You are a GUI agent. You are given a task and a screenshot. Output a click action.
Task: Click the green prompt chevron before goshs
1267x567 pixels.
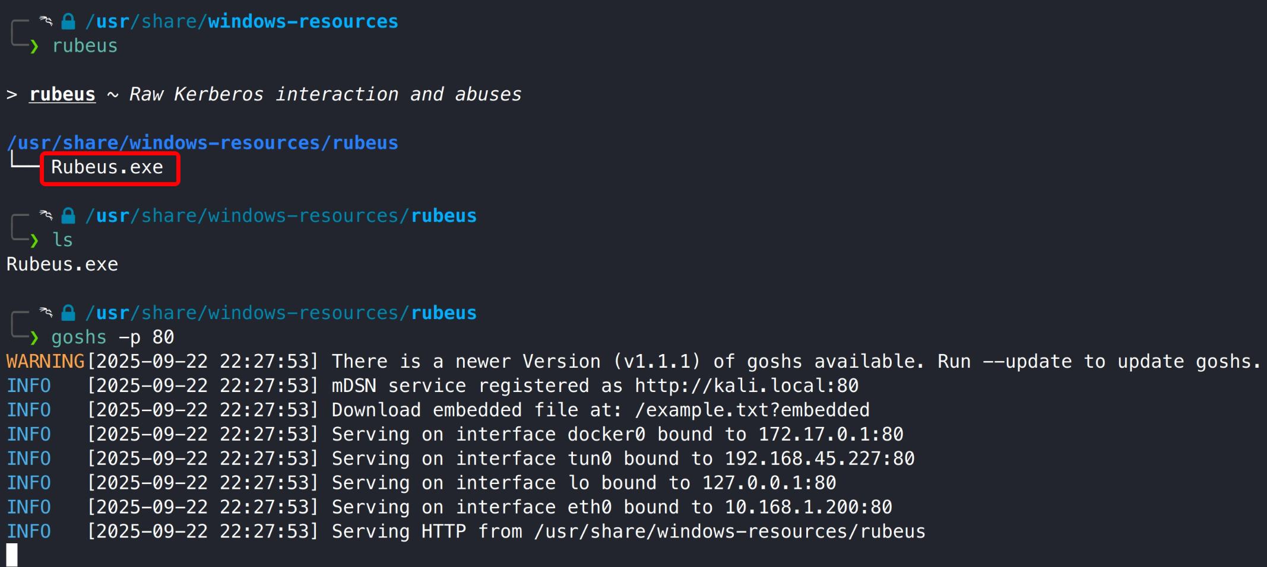tap(34, 337)
